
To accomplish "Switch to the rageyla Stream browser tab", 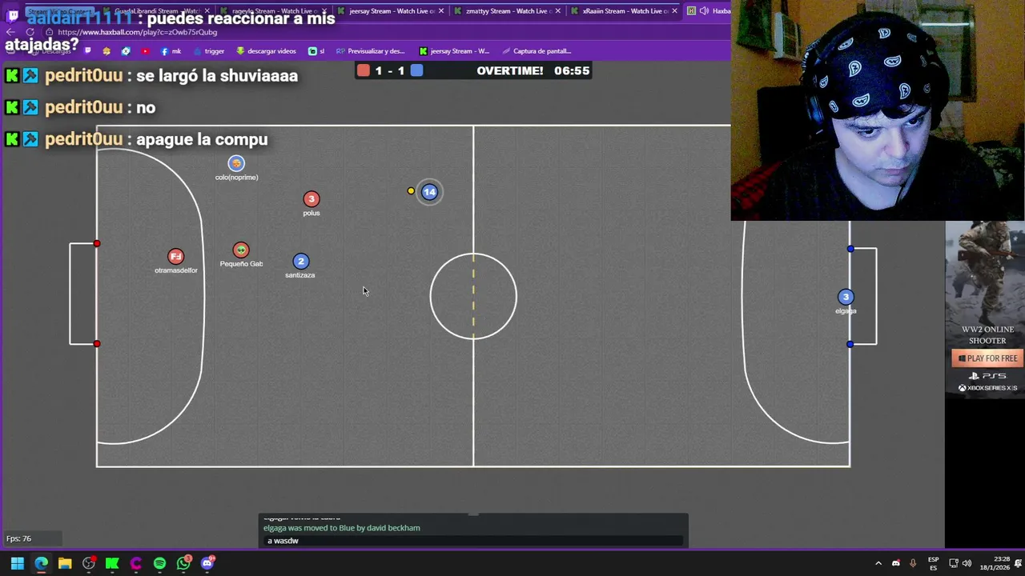I will [x=275, y=11].
